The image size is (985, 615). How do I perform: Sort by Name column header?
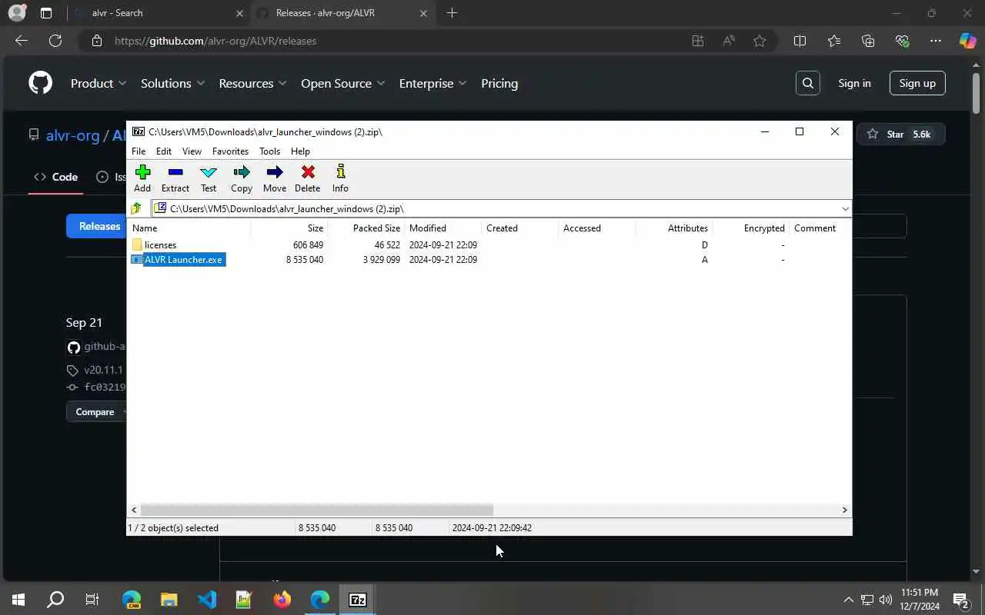[189, 228]
